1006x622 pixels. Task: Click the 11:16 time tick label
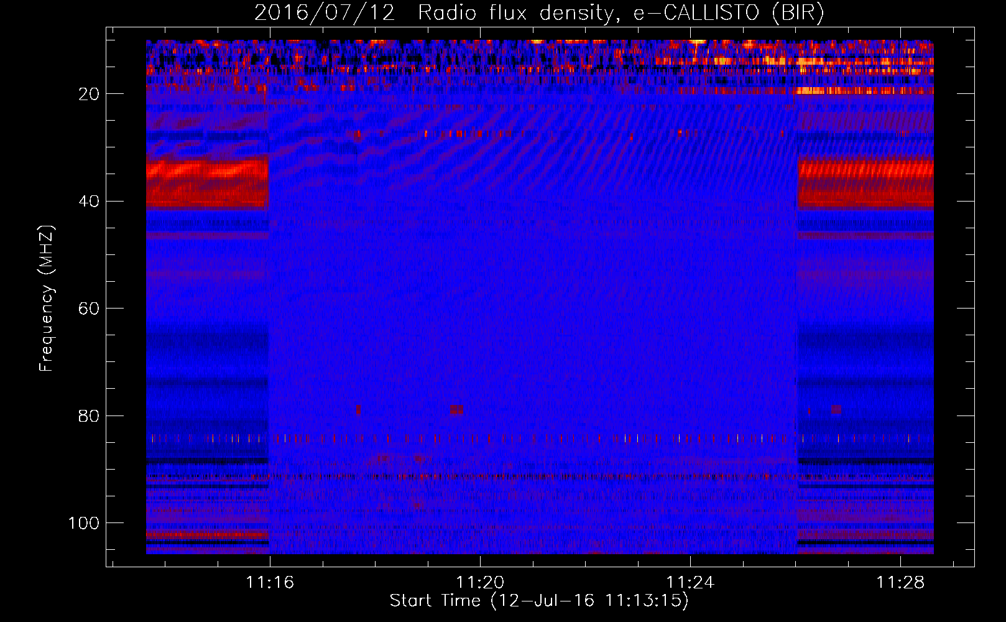(x=270, y=582)
